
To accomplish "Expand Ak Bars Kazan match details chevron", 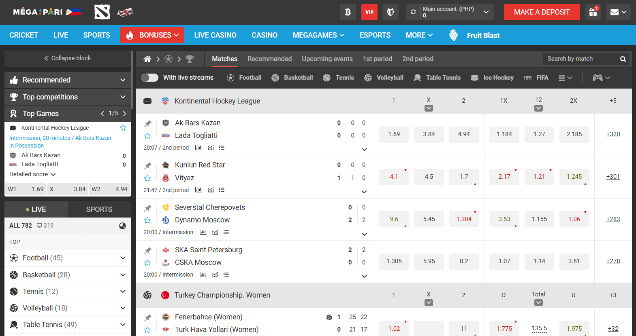I will pyautogui.click(x=364, y=150).
